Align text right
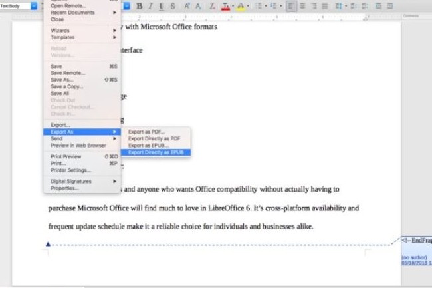Image resolution: width=432 pixels, height=288 pixels. 314,6
